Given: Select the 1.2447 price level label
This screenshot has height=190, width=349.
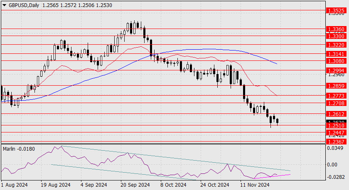Looking at the screenshot, I should click(336, 132).
